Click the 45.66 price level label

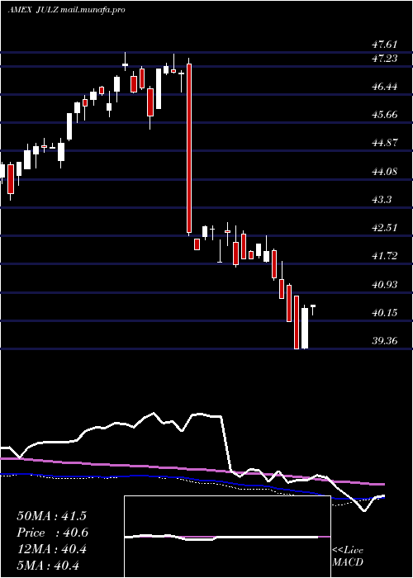point(384,115)
